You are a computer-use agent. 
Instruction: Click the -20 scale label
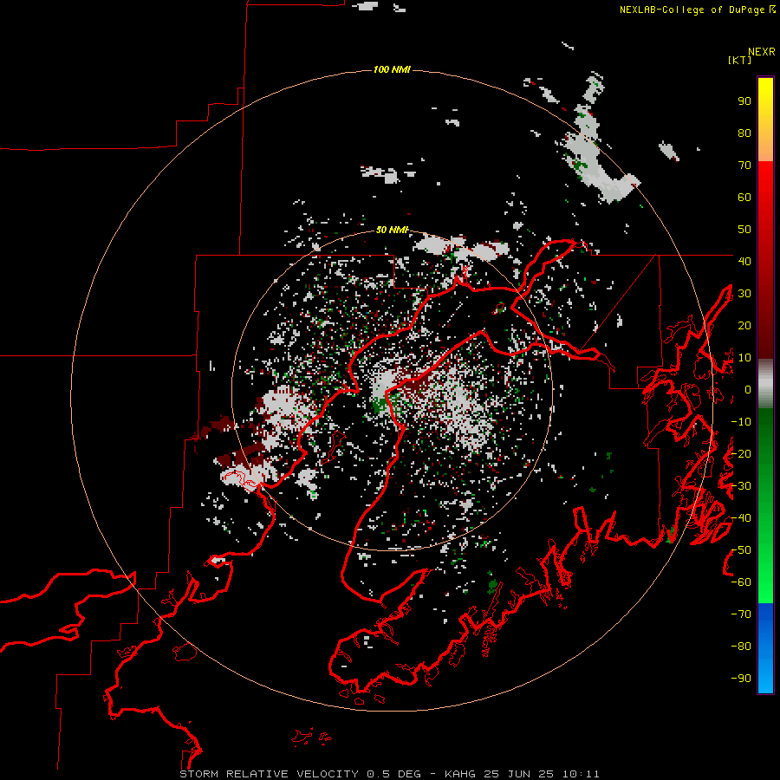click(x=741, y=453)
